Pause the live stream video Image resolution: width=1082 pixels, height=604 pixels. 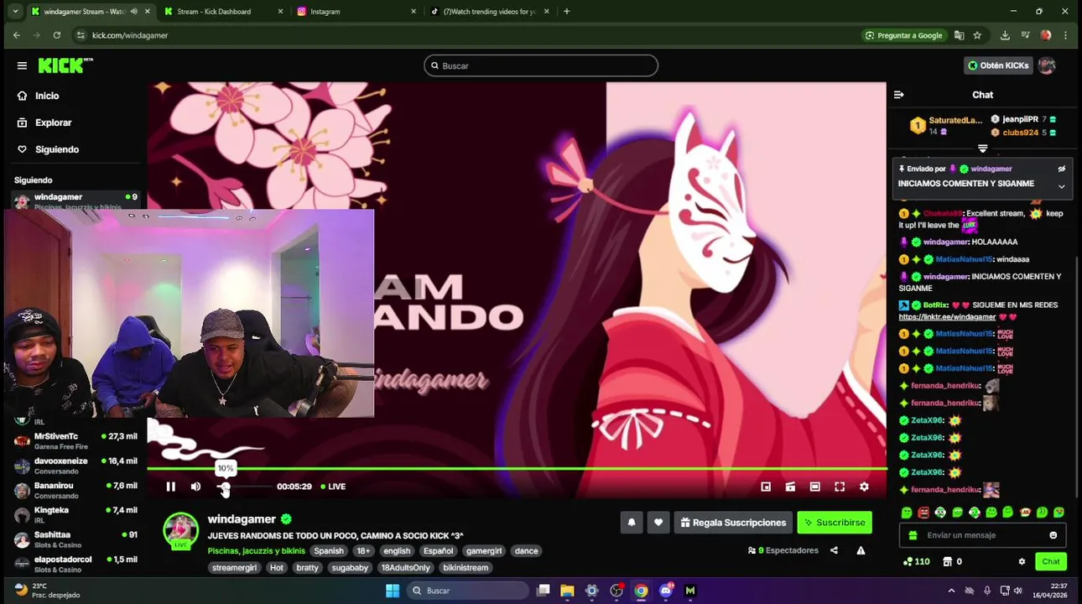point(170,487)
